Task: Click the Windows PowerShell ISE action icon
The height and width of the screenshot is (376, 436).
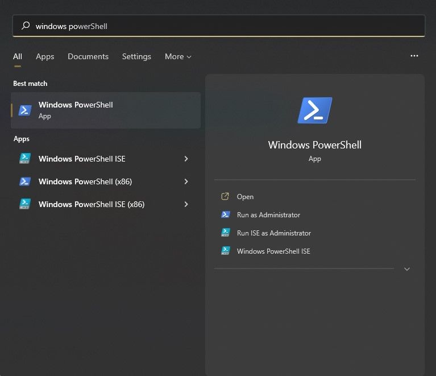Action: [226, 250]
